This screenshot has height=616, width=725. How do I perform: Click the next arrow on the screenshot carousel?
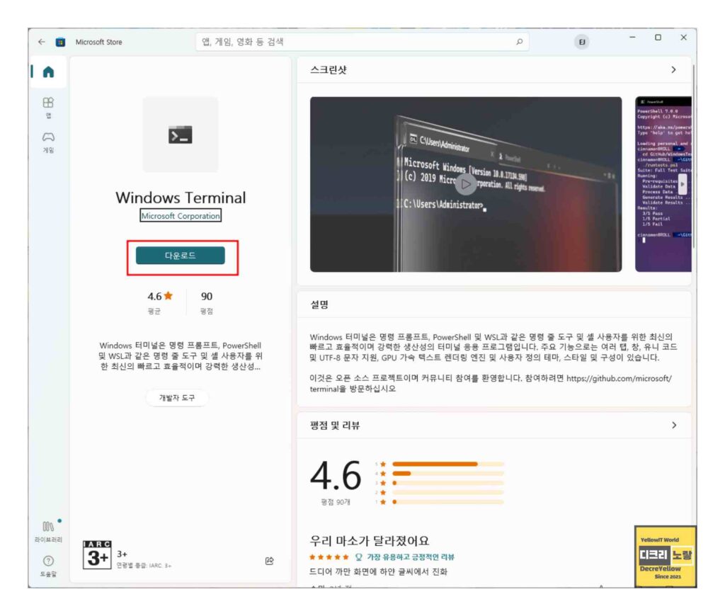(x=683, y=184)
